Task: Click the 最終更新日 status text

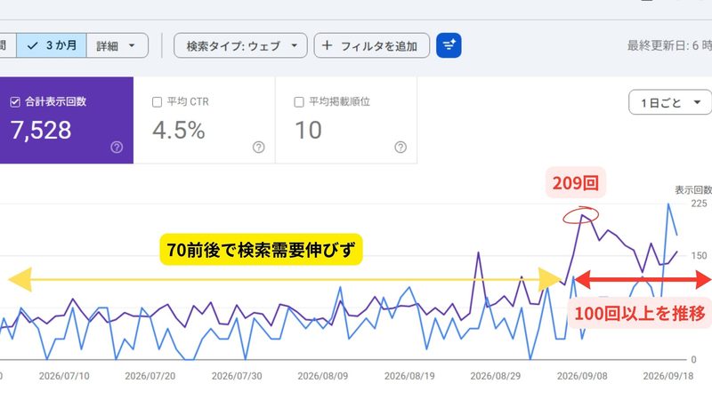Action: tap(669, 45)
